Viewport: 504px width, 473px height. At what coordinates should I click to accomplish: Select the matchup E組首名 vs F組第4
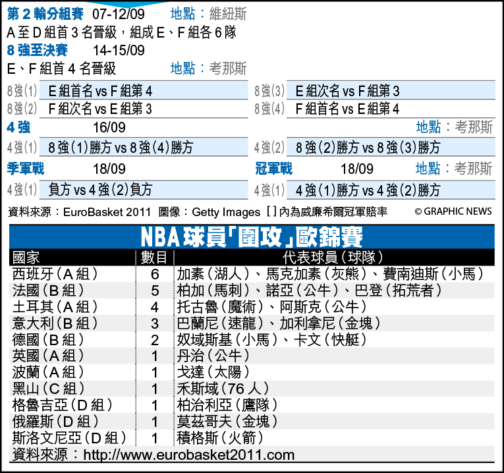point(100,91)
